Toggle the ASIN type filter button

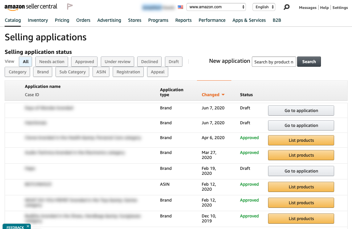point(101,72)
